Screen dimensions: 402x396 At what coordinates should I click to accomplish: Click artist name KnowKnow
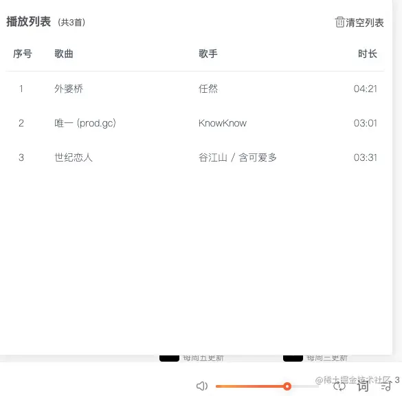(223, 123)
